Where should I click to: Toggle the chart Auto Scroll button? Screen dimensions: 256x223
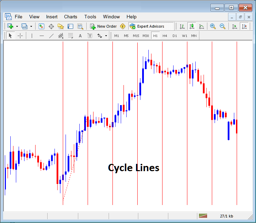click(x=235, y=26)
